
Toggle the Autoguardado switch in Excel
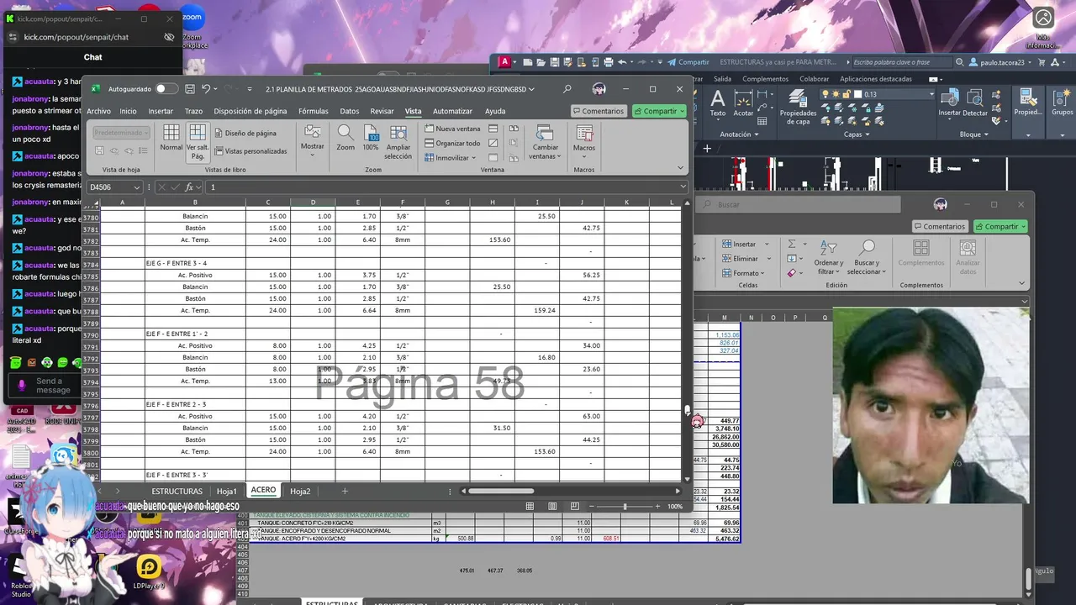pos(166,89)
